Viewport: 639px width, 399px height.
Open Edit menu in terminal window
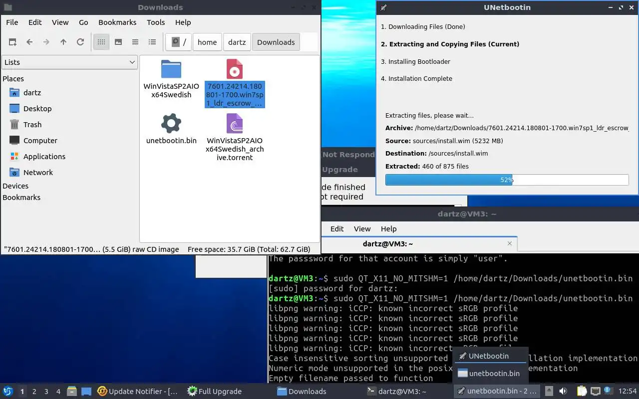337,229
